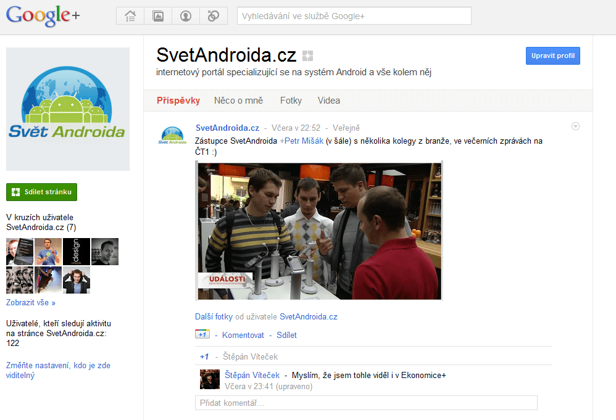Click the jumping figure circle thumbnail
This screenshot has width=616, height=420.
pyautogui.click(x=48, y=280)
